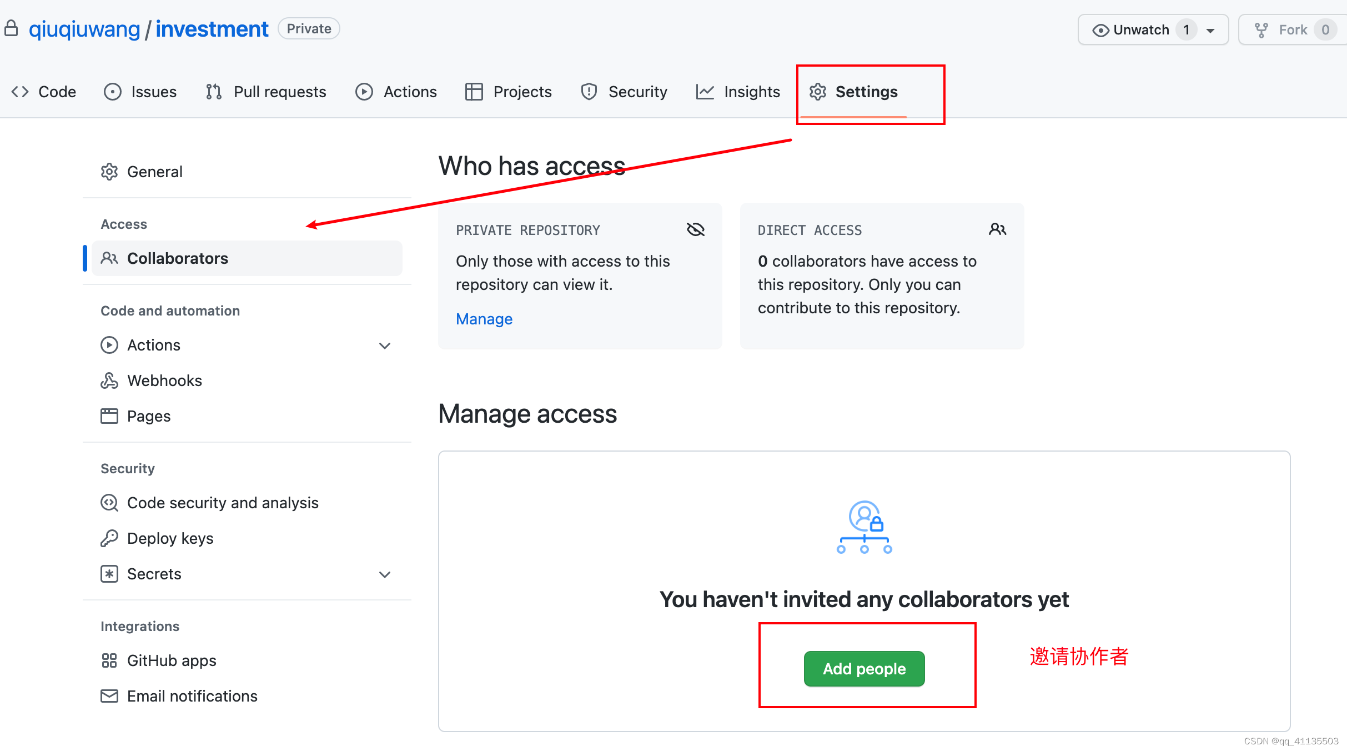Screen dimensions: 1347x751
Task: Open Pages settings
Action: 247,416
